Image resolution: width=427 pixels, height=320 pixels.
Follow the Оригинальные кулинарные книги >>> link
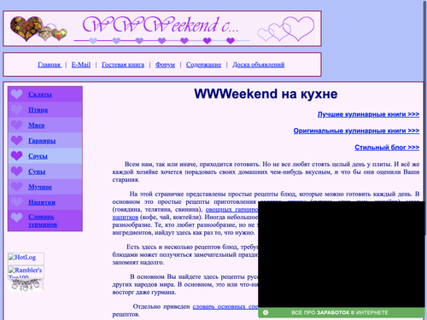click(x=356, y=131)
